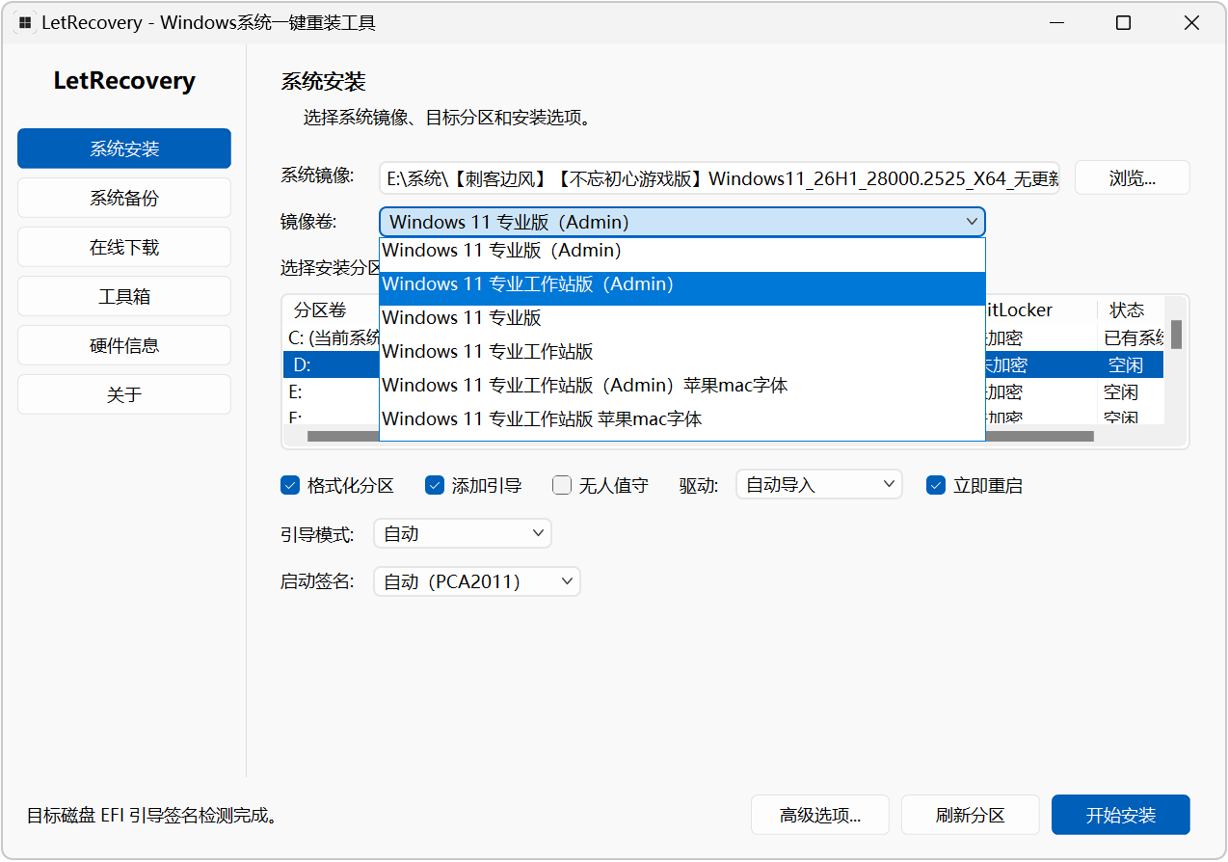Collapse the 镜像卷 combo box arrow
Viewport: 1228px width, 862px height.
972,222
